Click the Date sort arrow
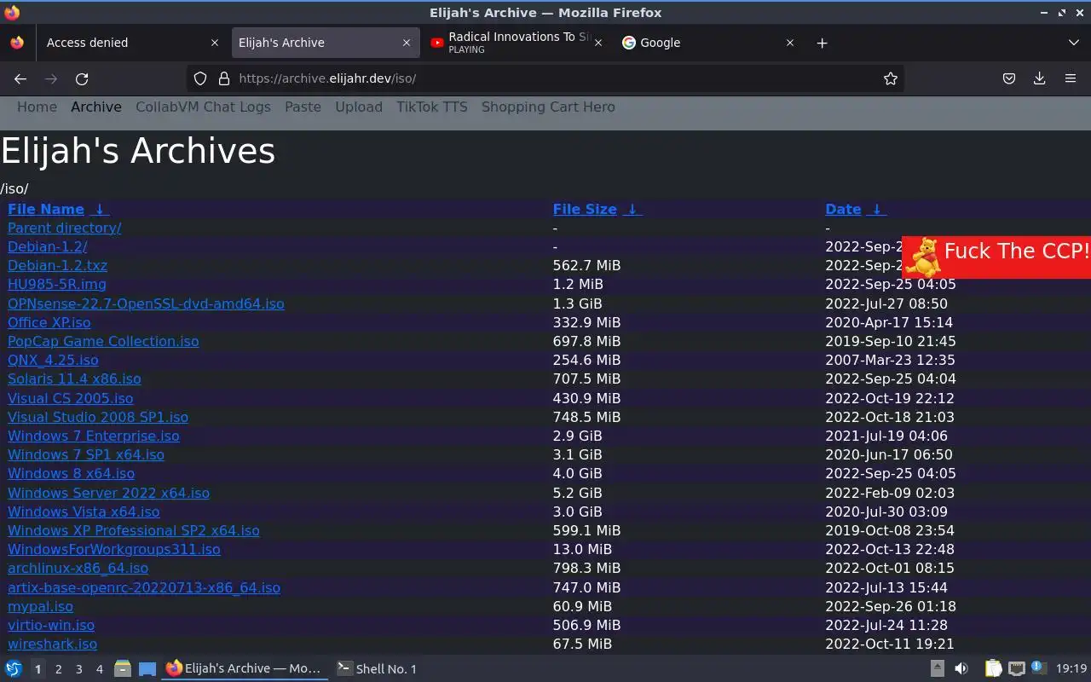The height and width of the screenshot is (682, 1091). pyautogui.click(x=876, y=209)
